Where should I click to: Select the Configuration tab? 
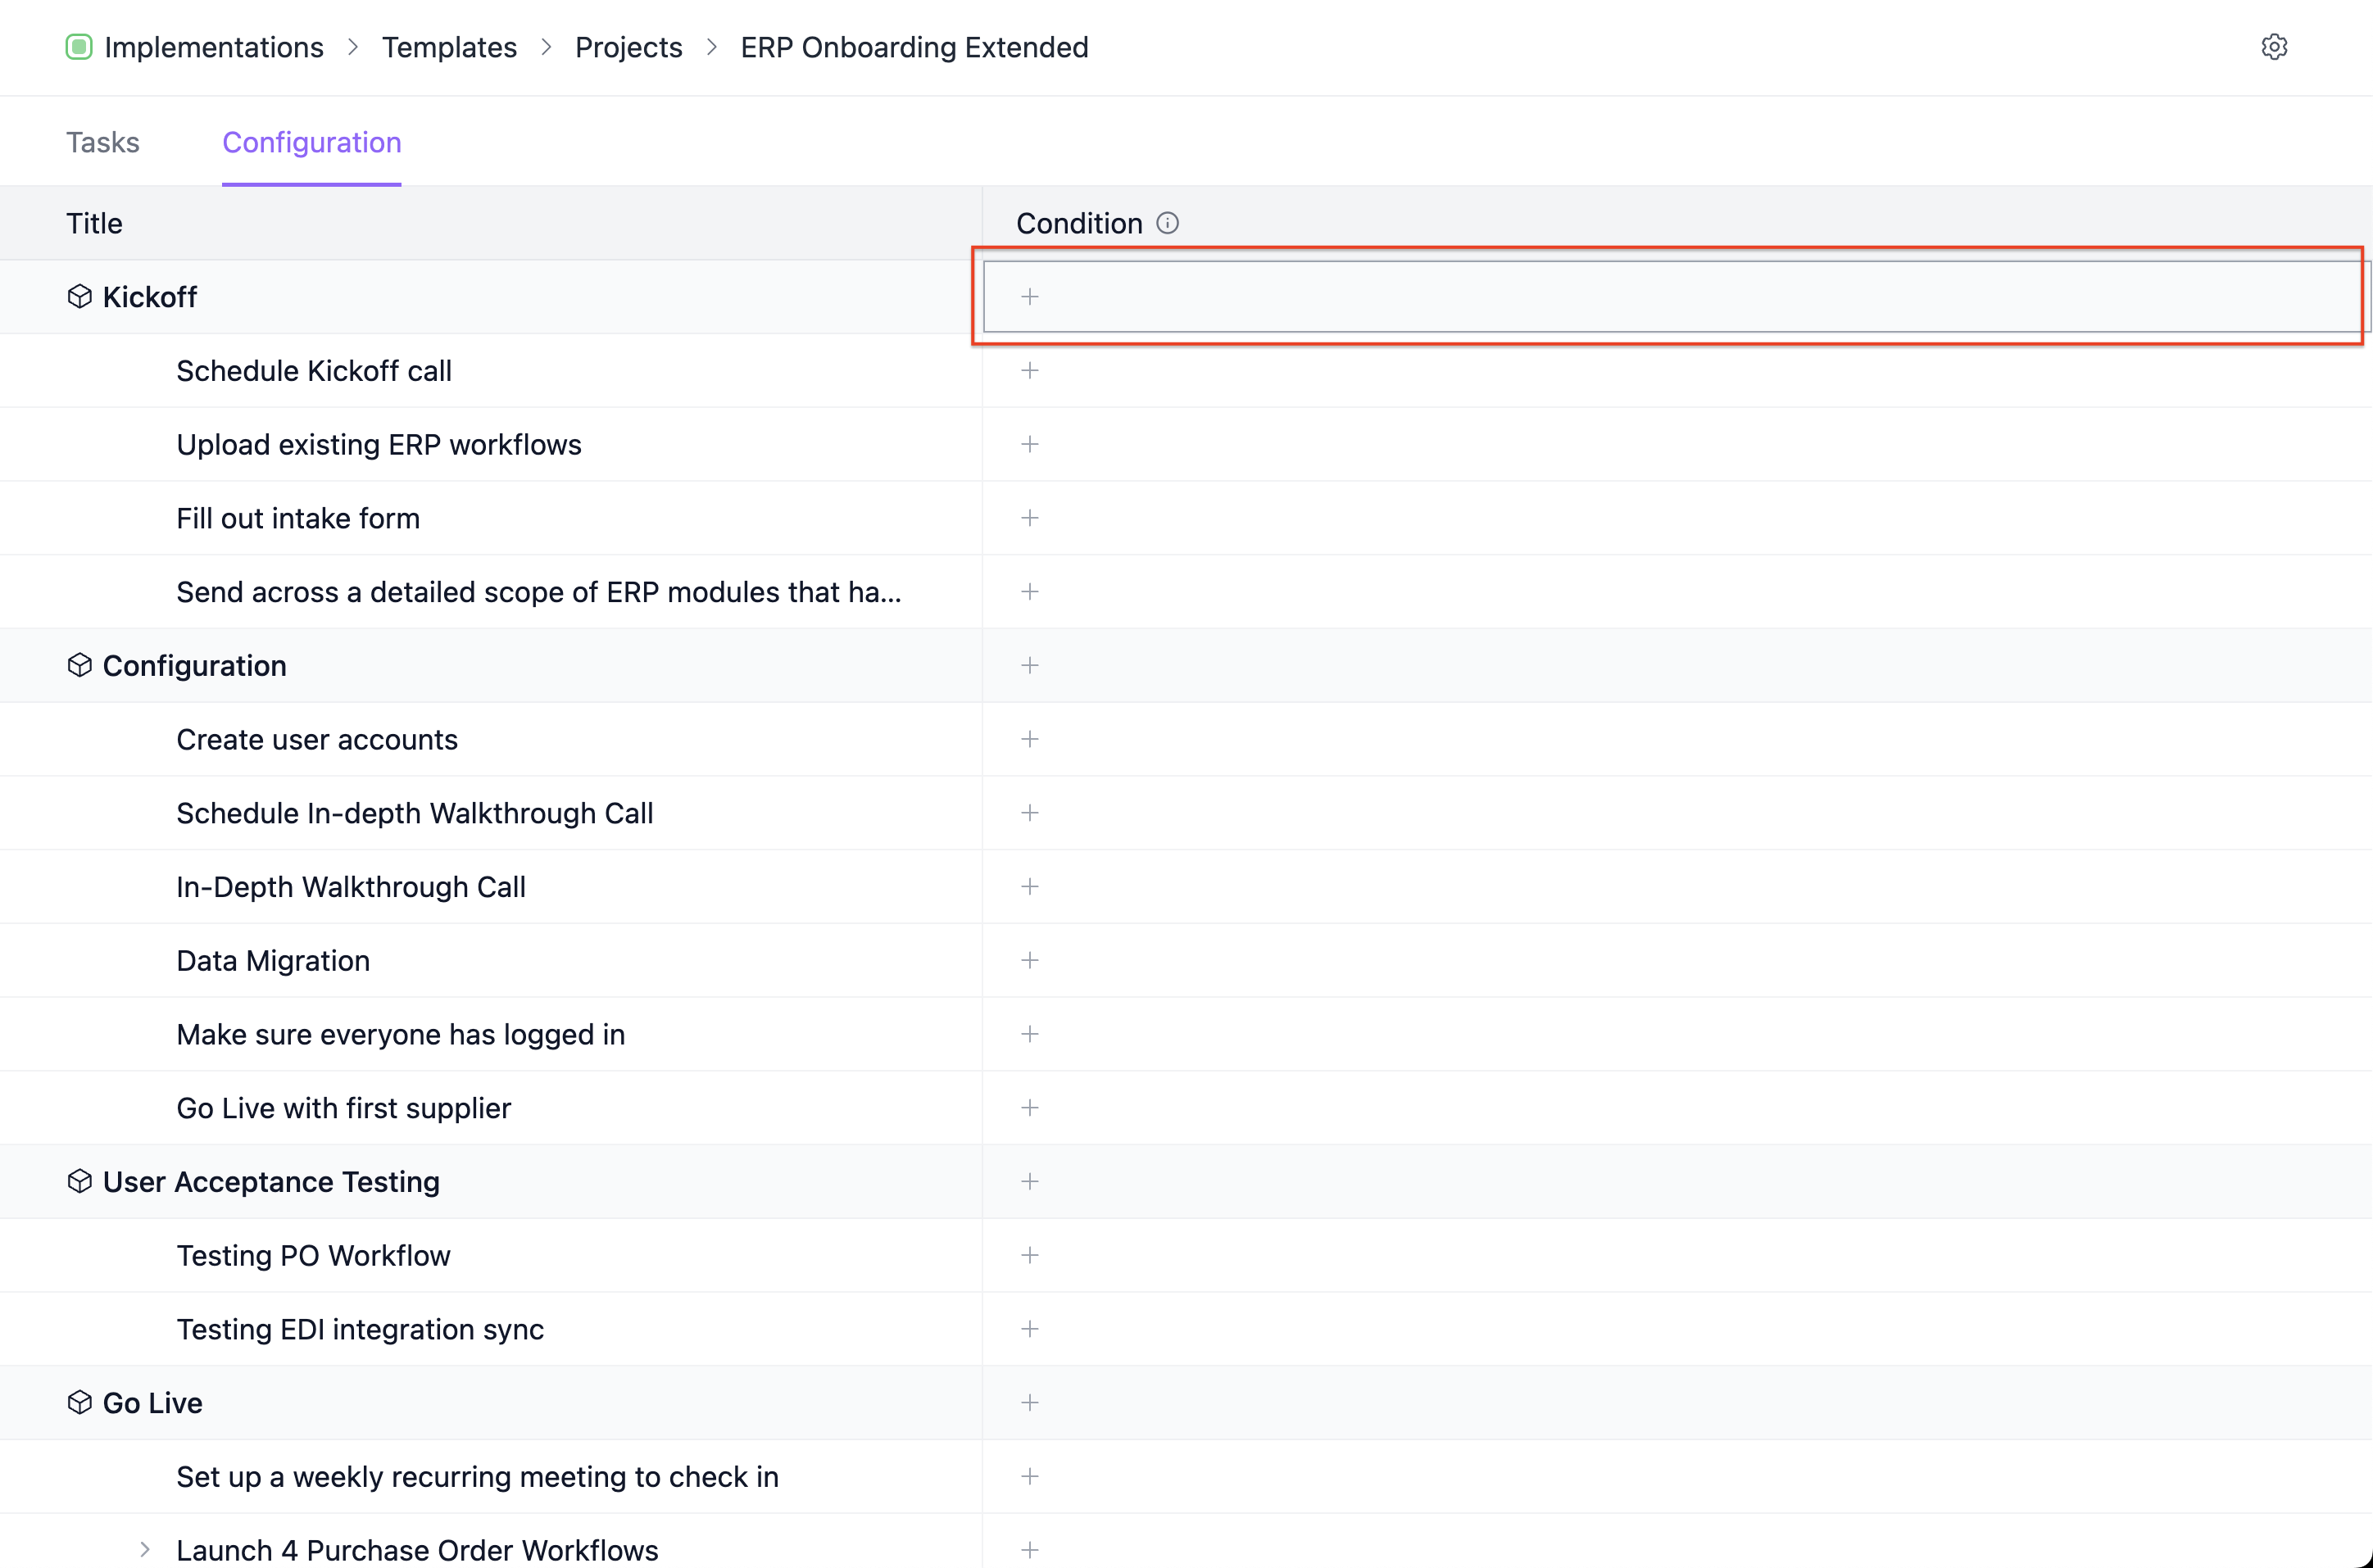coord(311,142)
